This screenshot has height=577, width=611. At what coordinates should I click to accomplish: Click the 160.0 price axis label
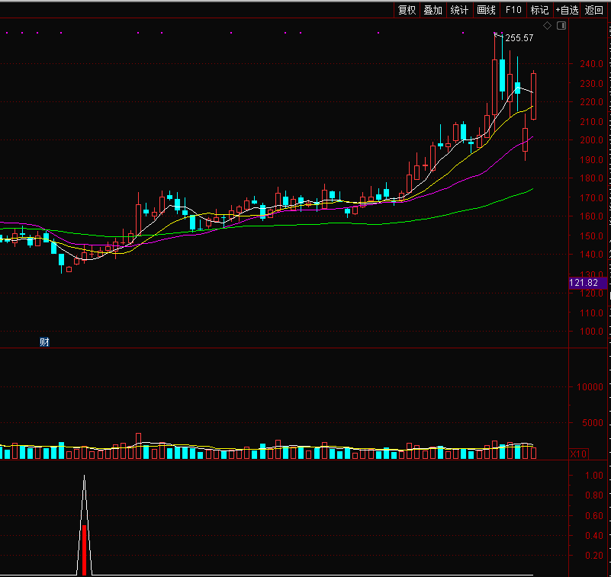[x=591, y=216]
